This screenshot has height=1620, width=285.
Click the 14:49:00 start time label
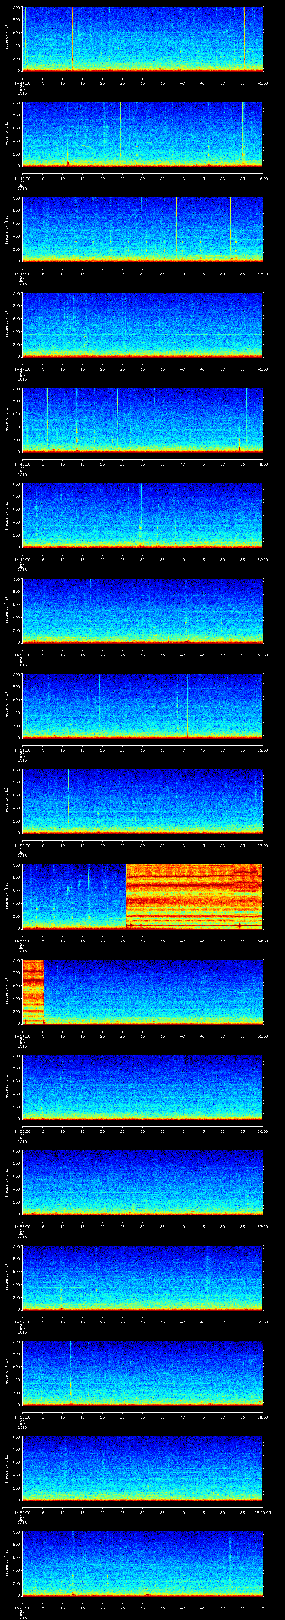click(22, 560)
